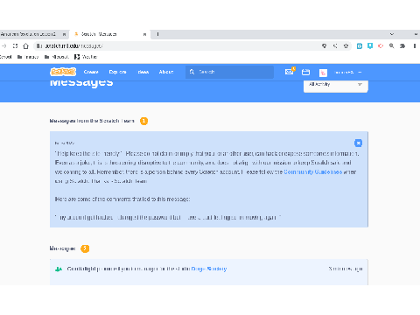Click the Scratch Team message count badge
The height and width of the screenshot is (315, 420).
pyautogui.click(x=143, y=121)
